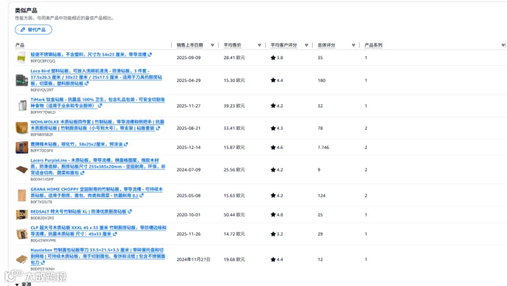
Task: Click the 替代产品 edit button
Action: click(x=33, y=29)
